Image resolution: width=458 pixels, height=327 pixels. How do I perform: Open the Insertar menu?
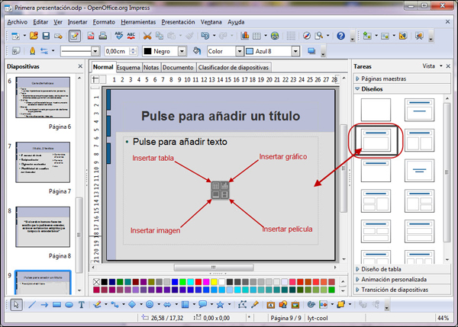click(x=78, y=22)
